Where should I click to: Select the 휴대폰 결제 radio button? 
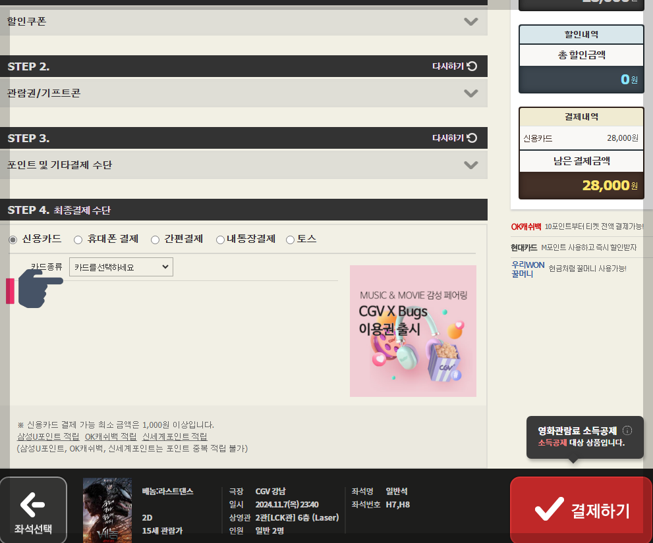[x=78, y=240]
